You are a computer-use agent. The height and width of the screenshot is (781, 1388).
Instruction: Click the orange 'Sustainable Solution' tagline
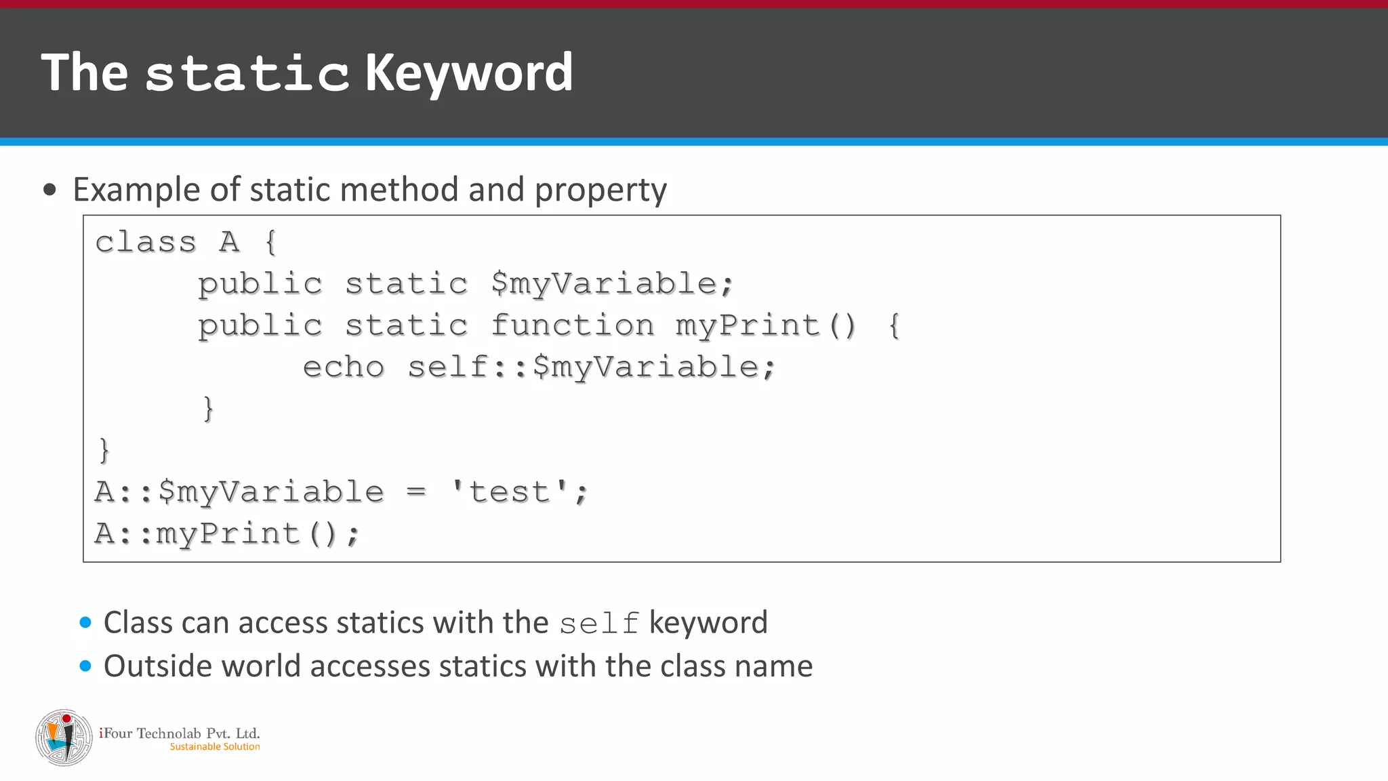pyautogui.click(x=215, y=747)
